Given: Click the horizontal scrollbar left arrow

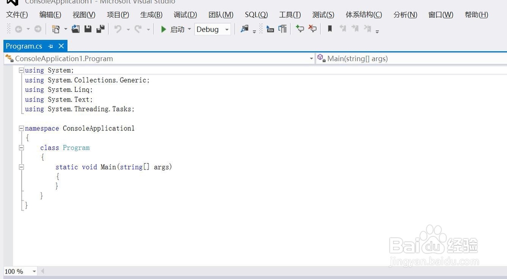Looking at the screenshot, I should (x=43, y=271).
